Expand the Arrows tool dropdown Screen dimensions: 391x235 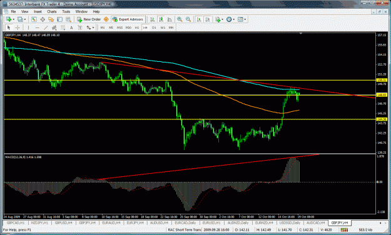tap(93, 27)
